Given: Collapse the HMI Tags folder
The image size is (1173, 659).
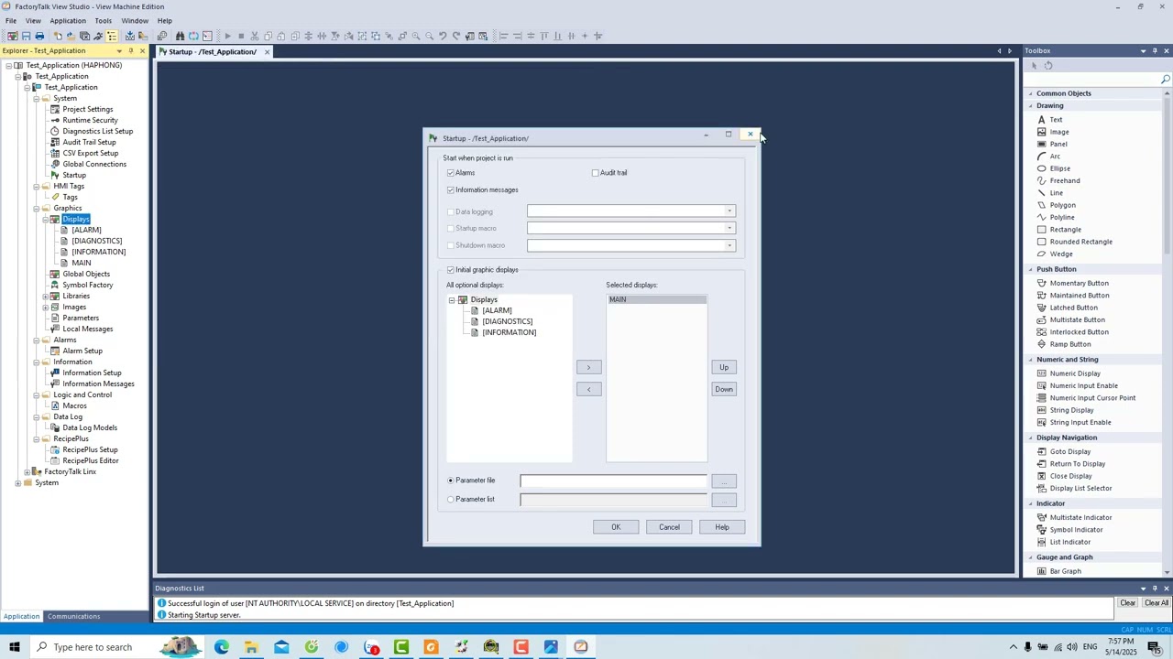Looking at the screenshot, I should click(36, 186).
